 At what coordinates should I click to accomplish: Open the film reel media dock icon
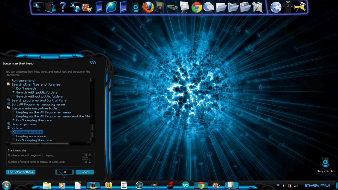[87, 7]
